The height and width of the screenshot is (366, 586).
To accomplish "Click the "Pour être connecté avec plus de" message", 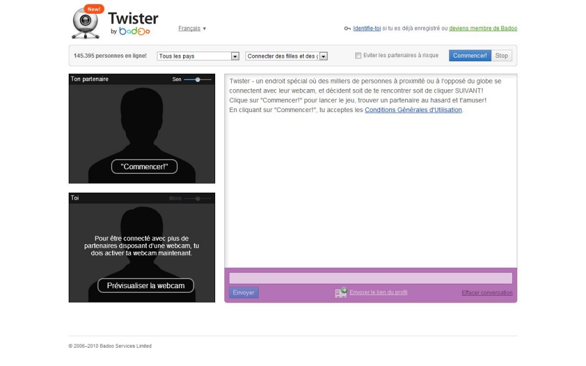I will (x=142, y=246).
